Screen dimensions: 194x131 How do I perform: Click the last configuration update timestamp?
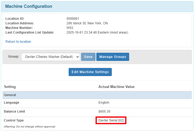pyautogui.click(x=97, y=32)
